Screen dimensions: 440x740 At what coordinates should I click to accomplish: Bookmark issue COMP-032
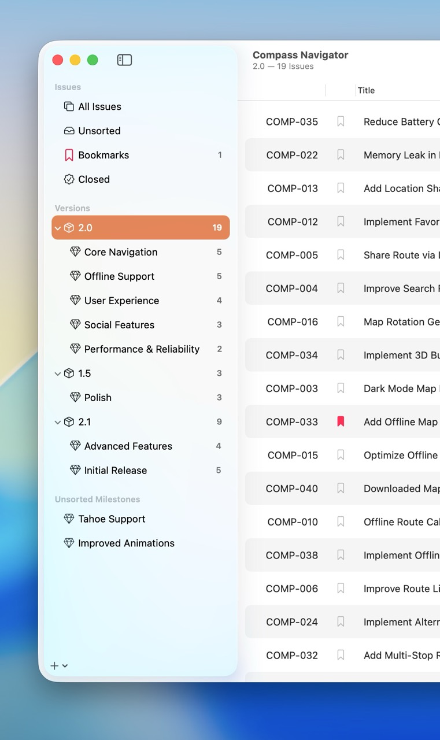[x=341, y=656]
